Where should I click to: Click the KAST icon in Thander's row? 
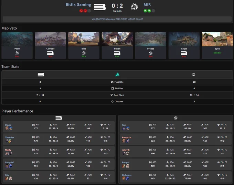pos(68,137)
